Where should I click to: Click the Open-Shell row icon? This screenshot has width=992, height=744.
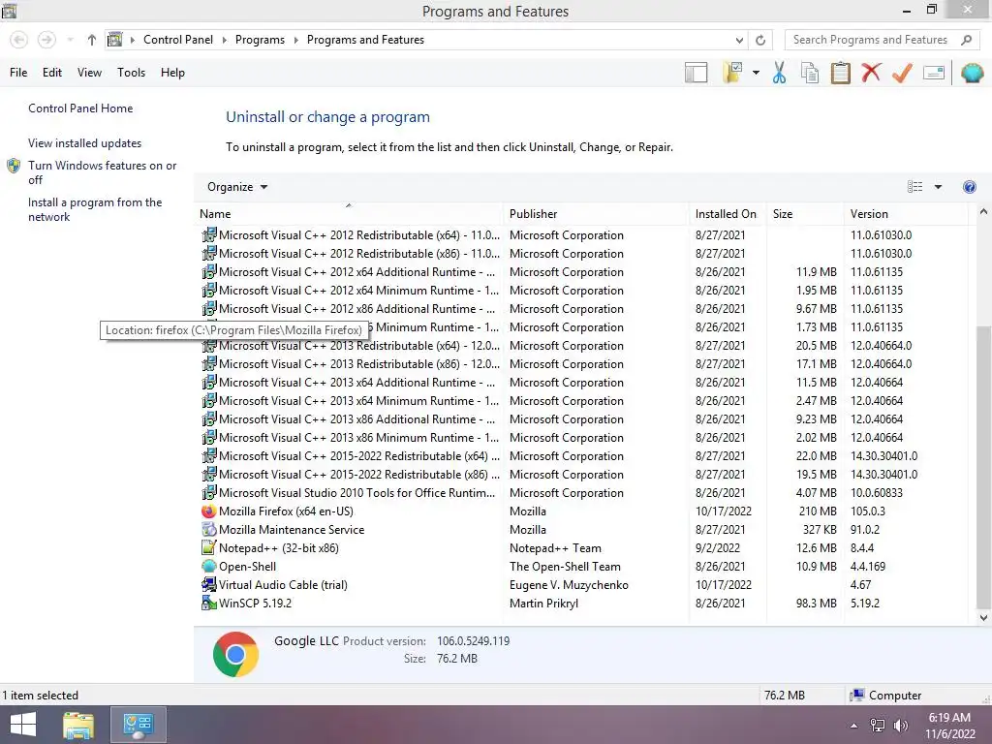pyautogui.click(x=209, y=566)
